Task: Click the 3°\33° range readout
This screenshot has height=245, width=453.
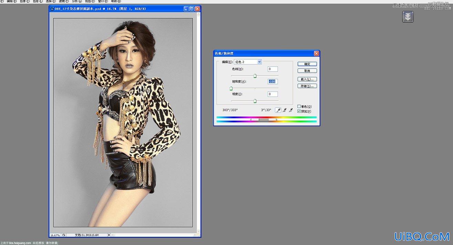Action: tap(266, 110)
